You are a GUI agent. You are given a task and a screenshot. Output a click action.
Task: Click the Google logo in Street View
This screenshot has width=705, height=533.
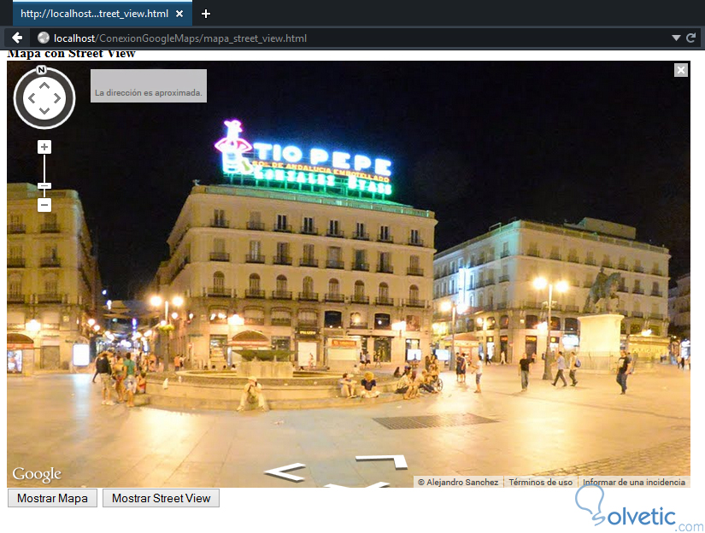tap(37, 475)
